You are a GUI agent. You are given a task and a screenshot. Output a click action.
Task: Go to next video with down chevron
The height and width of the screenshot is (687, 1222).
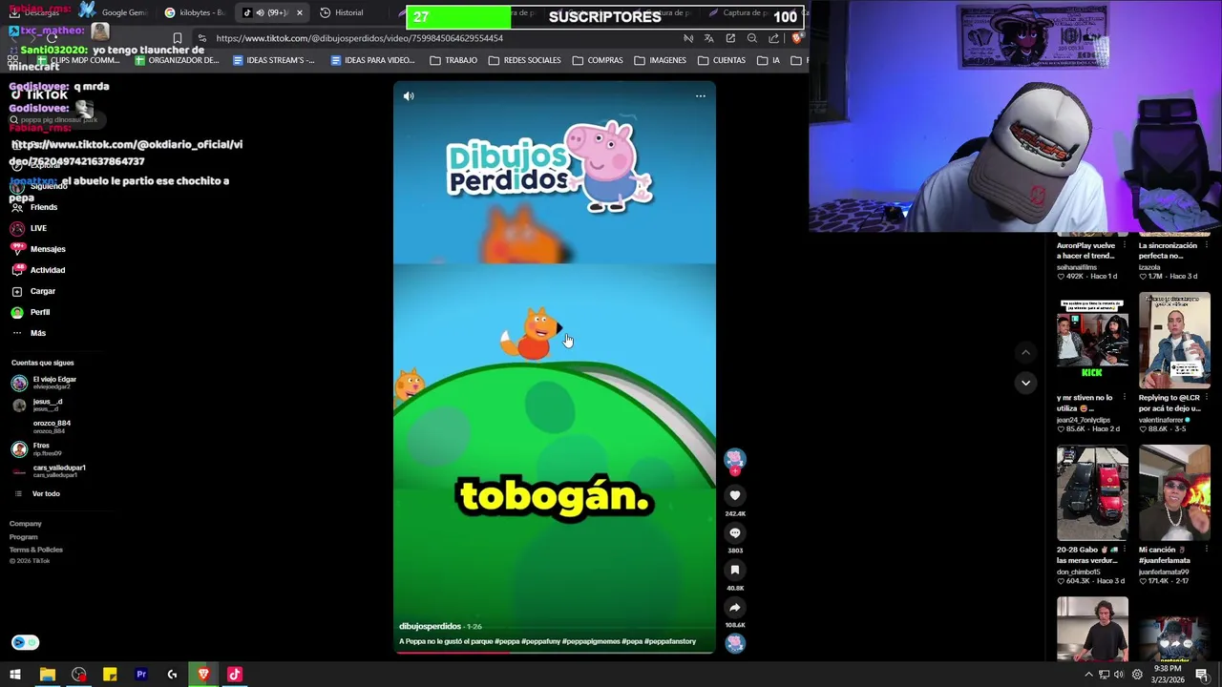point(1025,383)
